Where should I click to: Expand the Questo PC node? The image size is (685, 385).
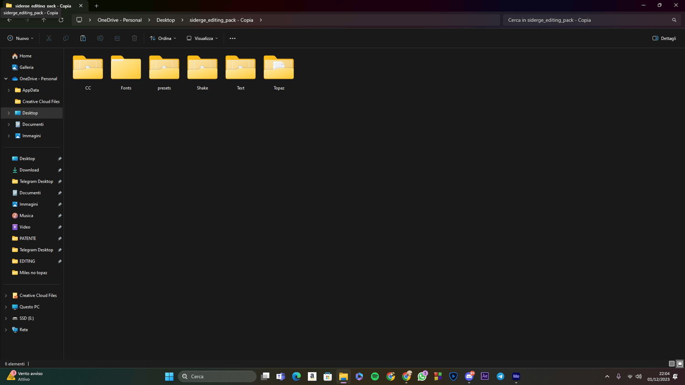click(6, 307)
